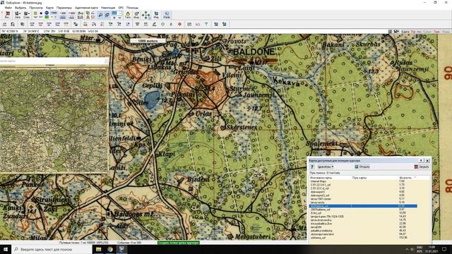
Task: Open the zoom level dropdown
Action: 120,13
